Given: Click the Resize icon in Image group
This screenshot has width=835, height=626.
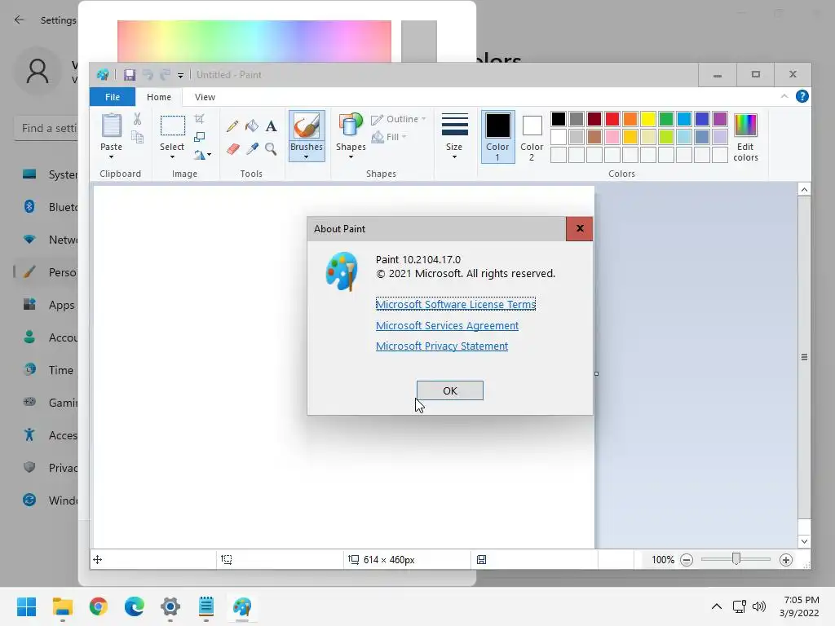Looking at the screenshot, I should (199, 137).
